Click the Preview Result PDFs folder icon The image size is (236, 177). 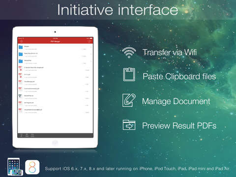coord(129,125)
